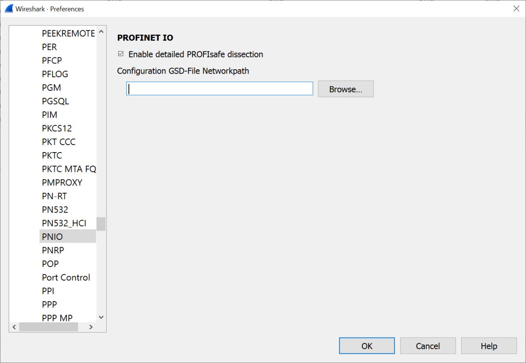Click the vertical scrollbar thumb
The width and height of the screenshot is (526, 363).
101,224
